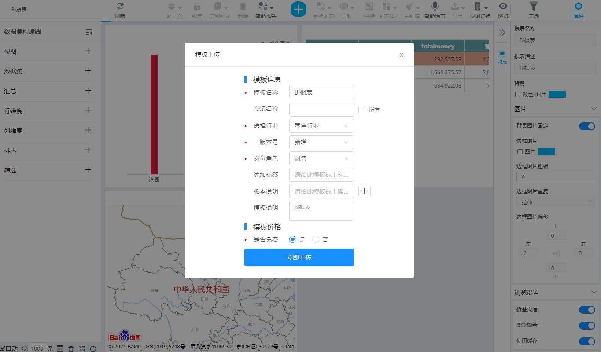Click the 添加标签 input field
This screenshot has width=601, height=352.
click(321, 175)
